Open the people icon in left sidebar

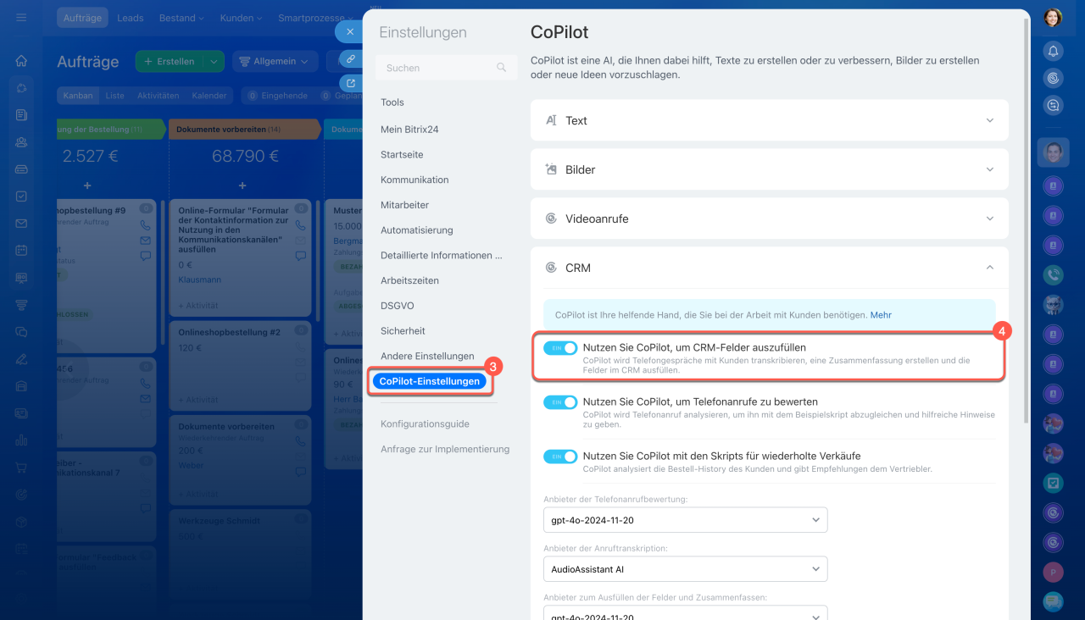pyautogui.click(x=21, y=142)
